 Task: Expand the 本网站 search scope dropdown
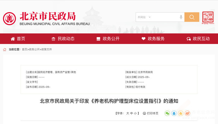144,17
